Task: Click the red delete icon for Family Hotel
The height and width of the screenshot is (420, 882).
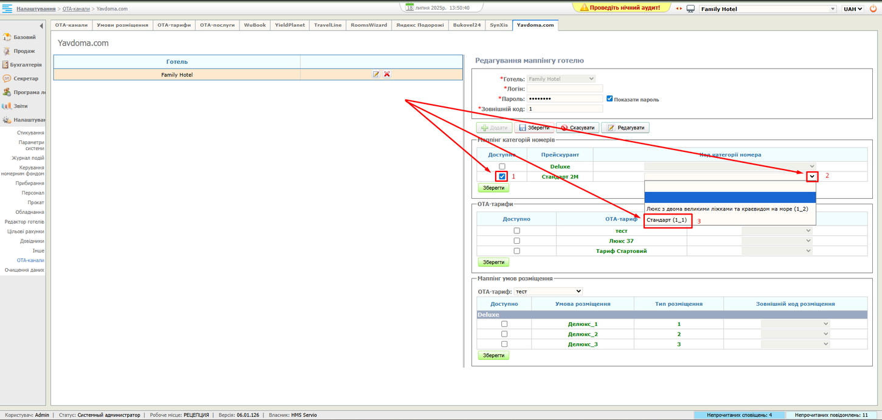Action: coord(387,74)
